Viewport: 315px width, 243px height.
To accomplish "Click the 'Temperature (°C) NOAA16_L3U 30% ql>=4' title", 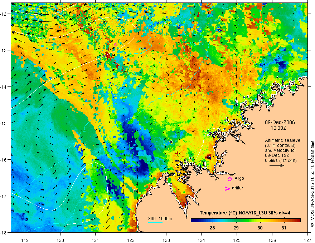I will point(245,213).
